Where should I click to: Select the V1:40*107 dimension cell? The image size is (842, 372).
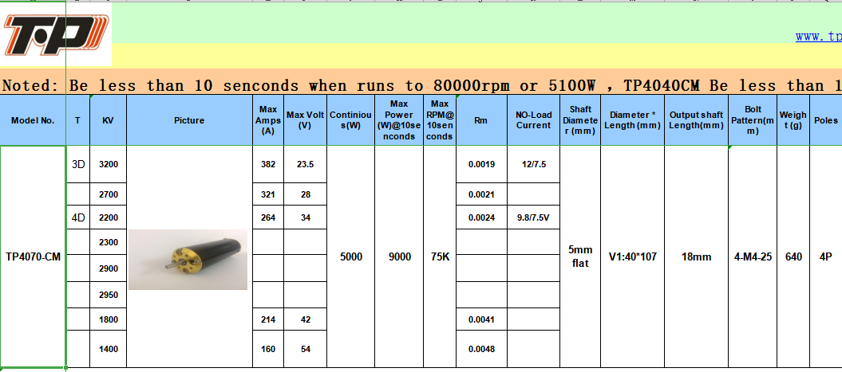(x=632, y=256)
